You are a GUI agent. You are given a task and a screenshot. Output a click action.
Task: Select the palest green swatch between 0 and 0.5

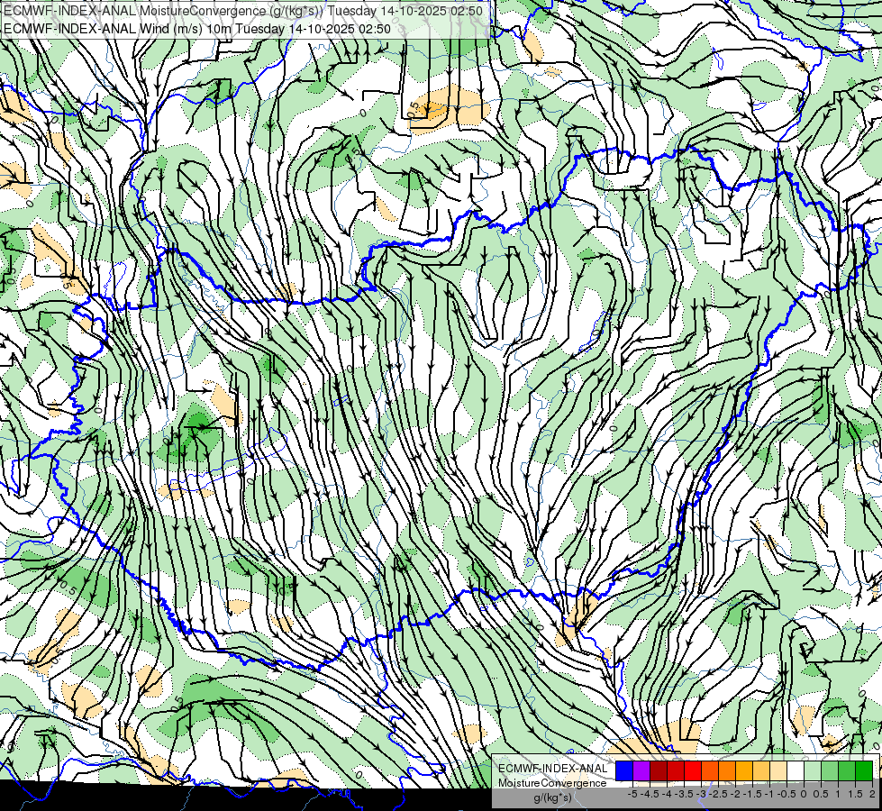tap(813, 770)
